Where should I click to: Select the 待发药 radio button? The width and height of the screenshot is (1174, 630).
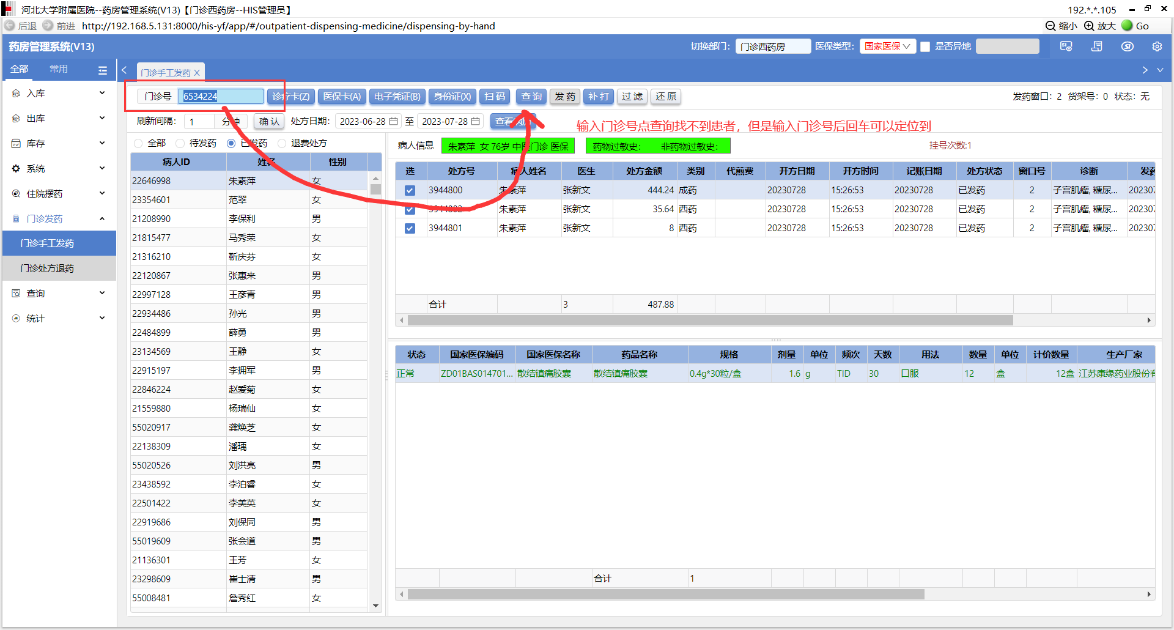click(x=180, y=143)
